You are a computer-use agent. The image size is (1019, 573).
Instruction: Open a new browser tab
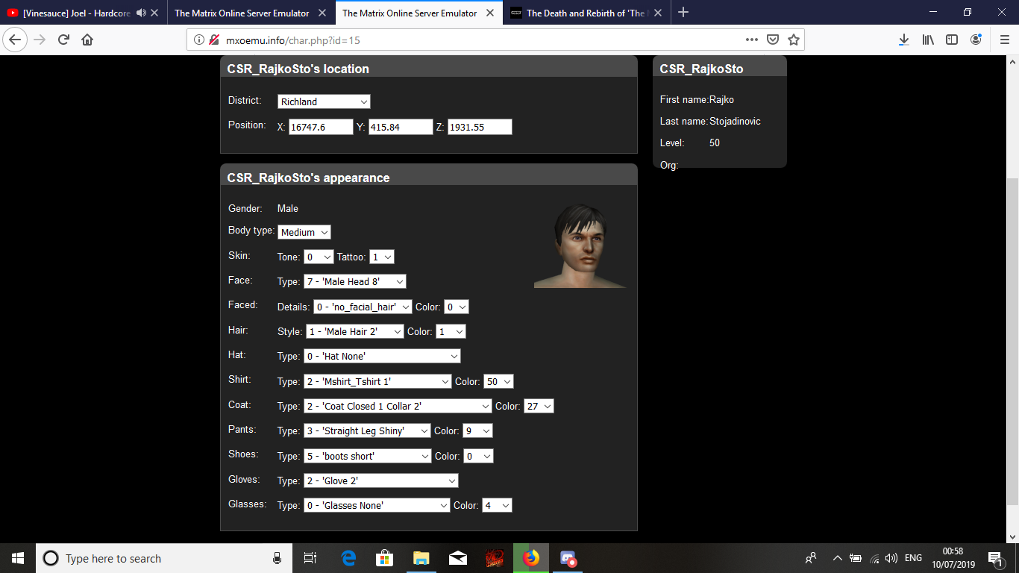[x=683, y=13]
